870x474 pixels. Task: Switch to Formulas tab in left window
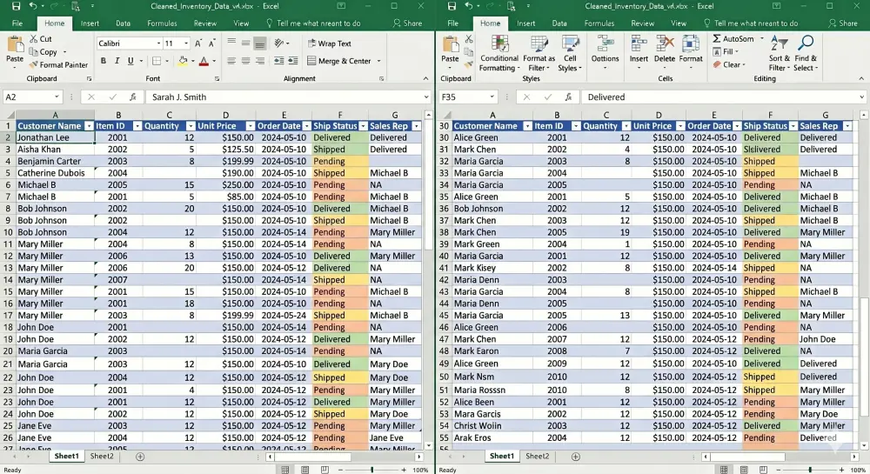tap(162, 23)
